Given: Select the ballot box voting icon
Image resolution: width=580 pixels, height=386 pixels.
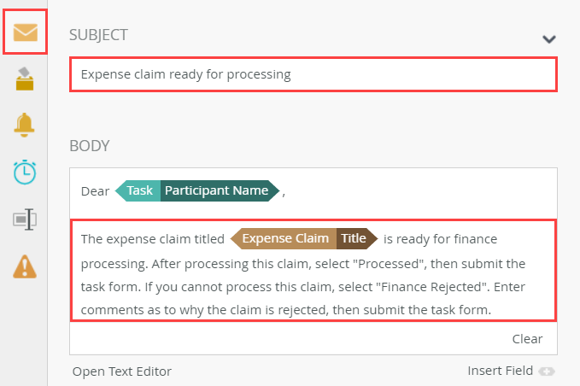Looking at the screenshot, I should click(25, 79).
